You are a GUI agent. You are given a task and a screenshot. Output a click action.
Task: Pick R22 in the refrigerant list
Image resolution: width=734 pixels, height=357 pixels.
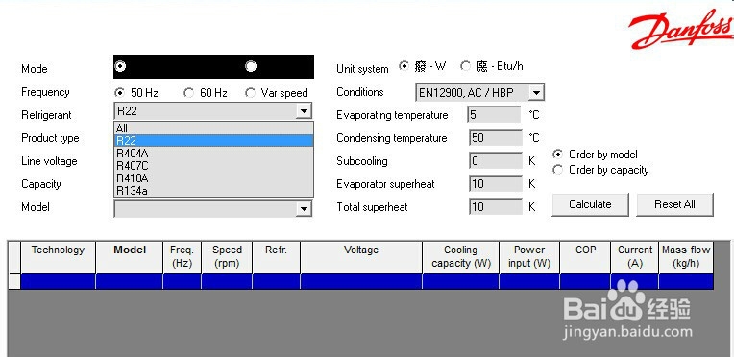coord(213,140)
